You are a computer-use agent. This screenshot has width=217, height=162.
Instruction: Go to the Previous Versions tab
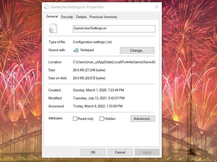[103, 17]
